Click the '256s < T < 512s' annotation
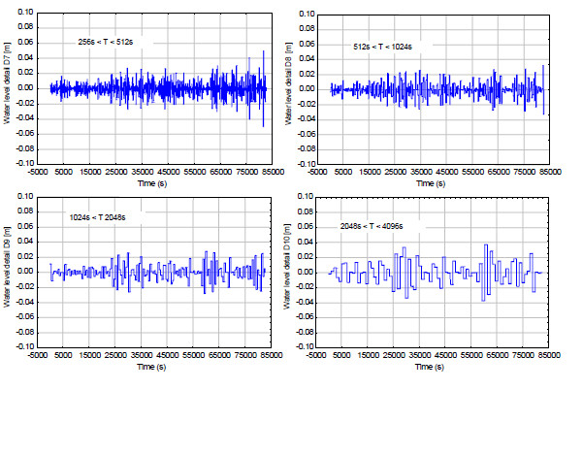The height and width of the screenshot is (455, 583). coord(105,42)
